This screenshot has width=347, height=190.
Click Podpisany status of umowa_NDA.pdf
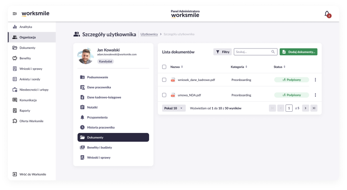pos(292,95)
